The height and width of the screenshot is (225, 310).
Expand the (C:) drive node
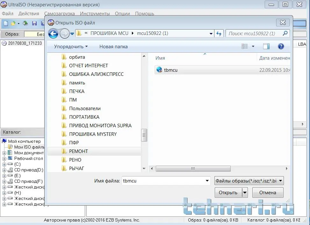4,164
